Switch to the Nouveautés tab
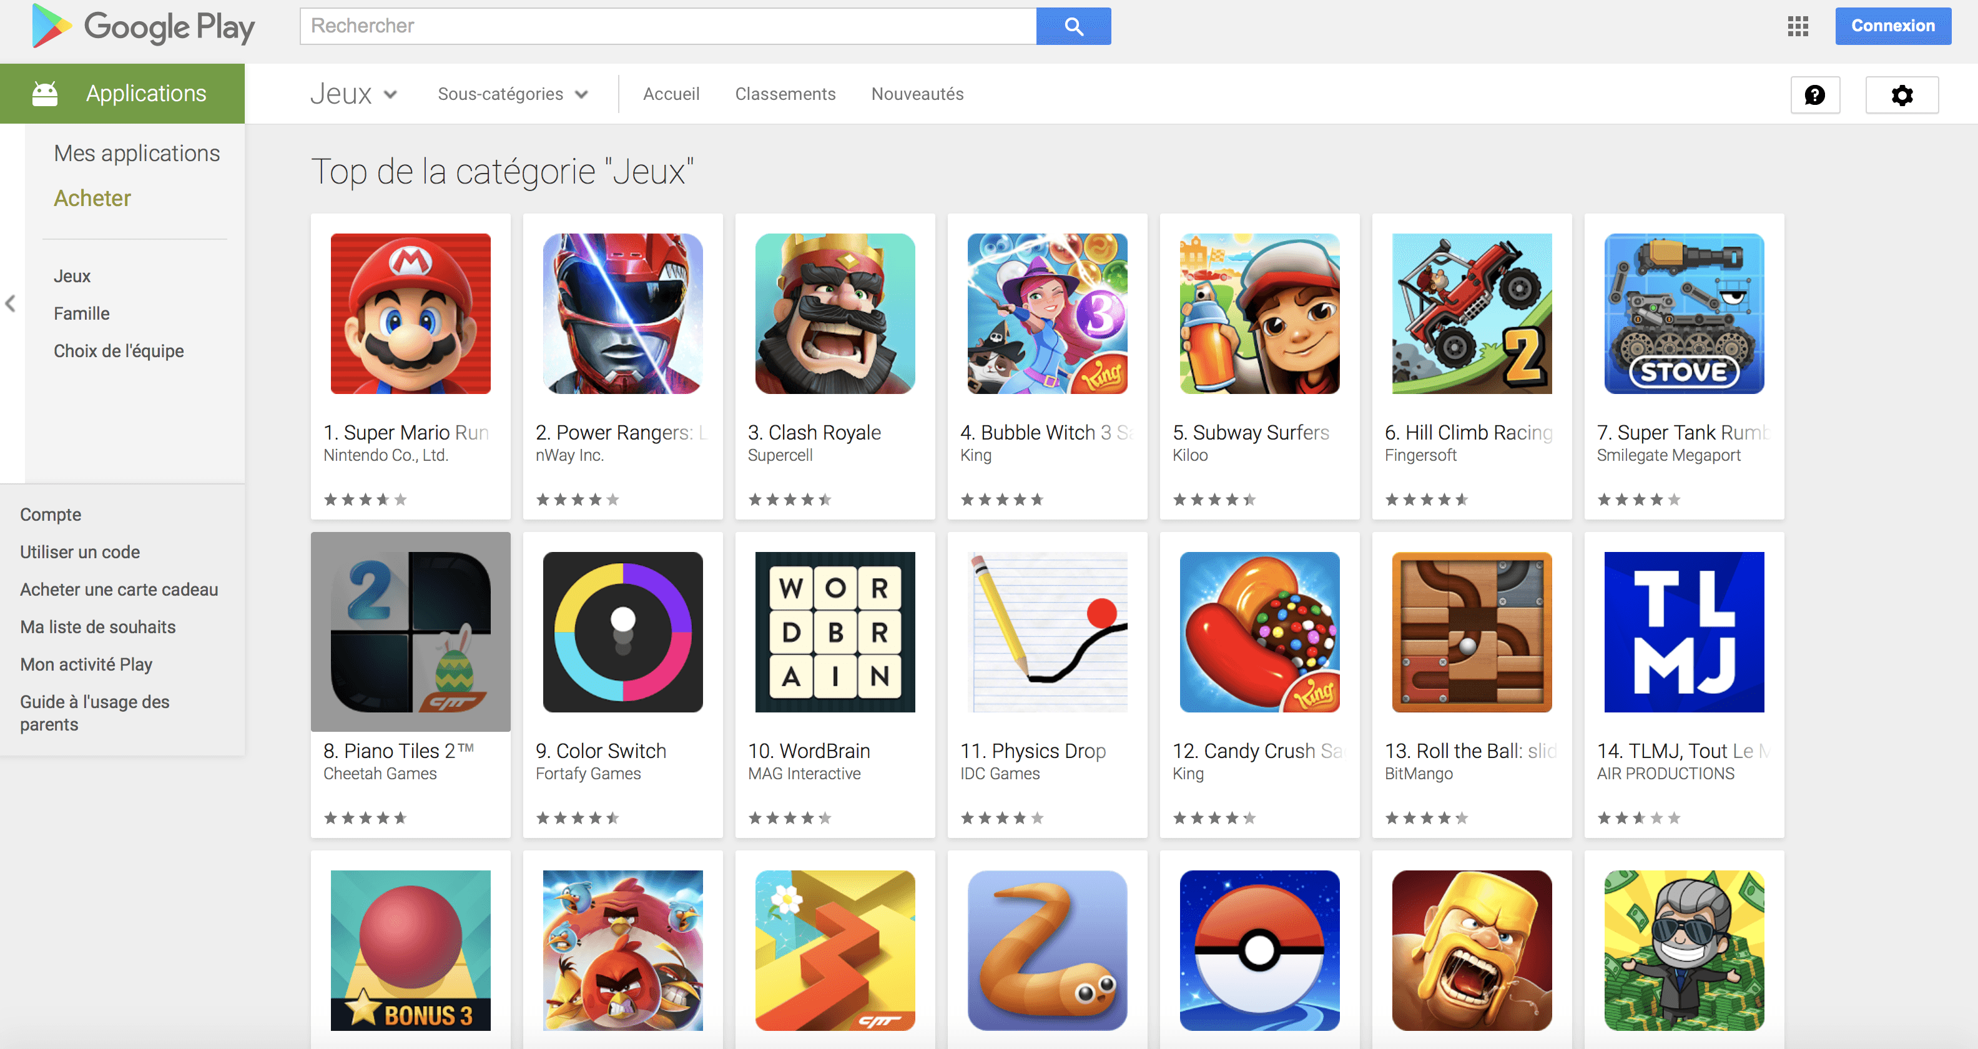This screenshot has width=1978, height=1049. point(917,94)
